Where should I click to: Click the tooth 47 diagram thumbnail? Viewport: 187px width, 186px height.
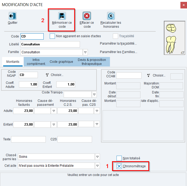tap(174, 38)
